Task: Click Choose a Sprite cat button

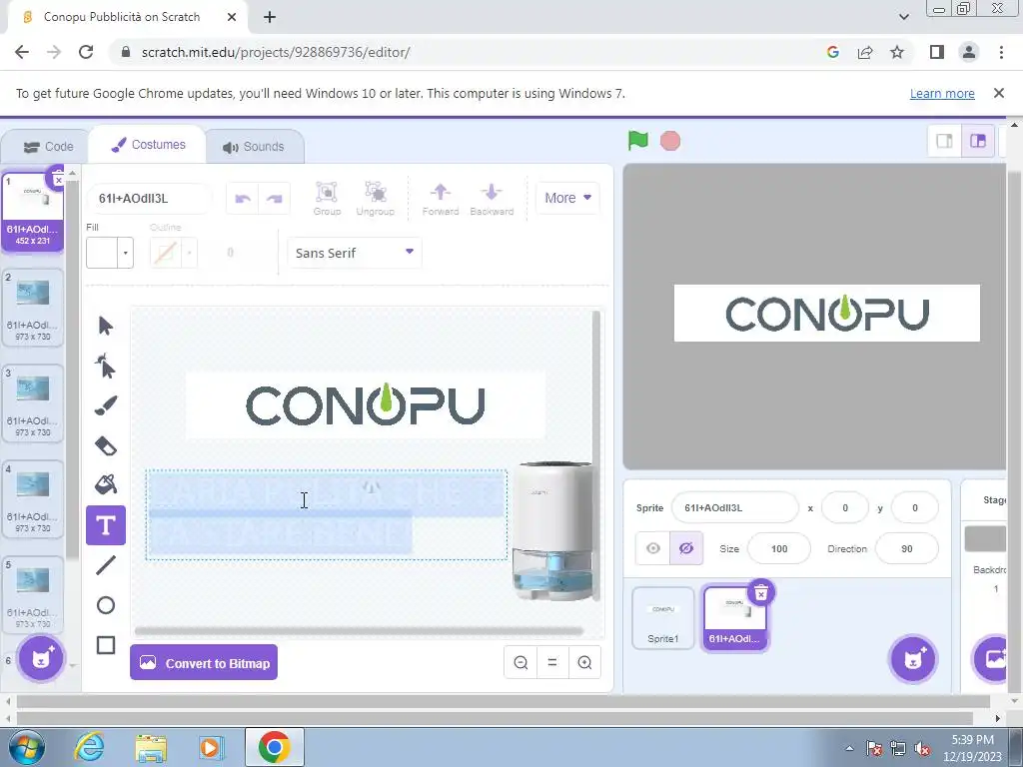Action: (x=913, y=659)
